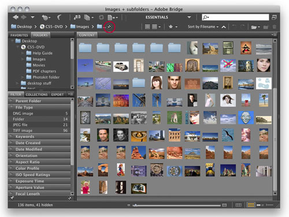Select view content as details icon

pos(260,205)
